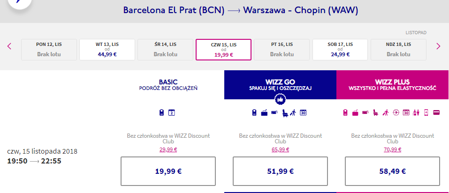
Task: Select the WT 13, LIS date tab
Action: [107, 50]
